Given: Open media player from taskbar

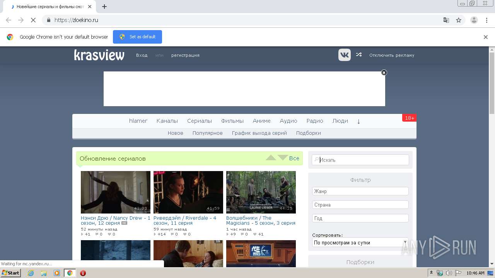Looking at the screenshot, I should point(57,273).
